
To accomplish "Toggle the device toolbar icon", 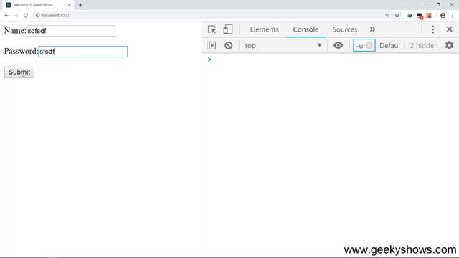I will pyautogui.click(x=228, y=29).
